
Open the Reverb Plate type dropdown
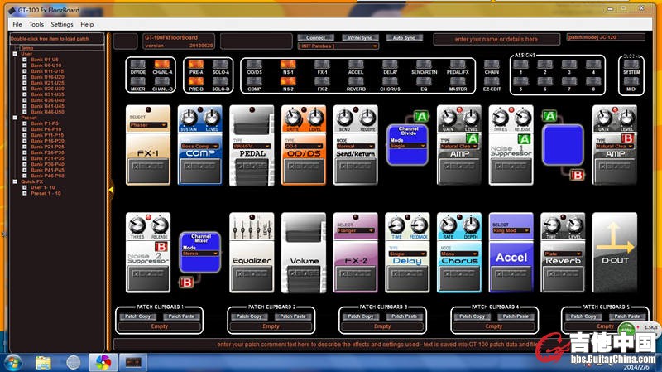point(563,254)
